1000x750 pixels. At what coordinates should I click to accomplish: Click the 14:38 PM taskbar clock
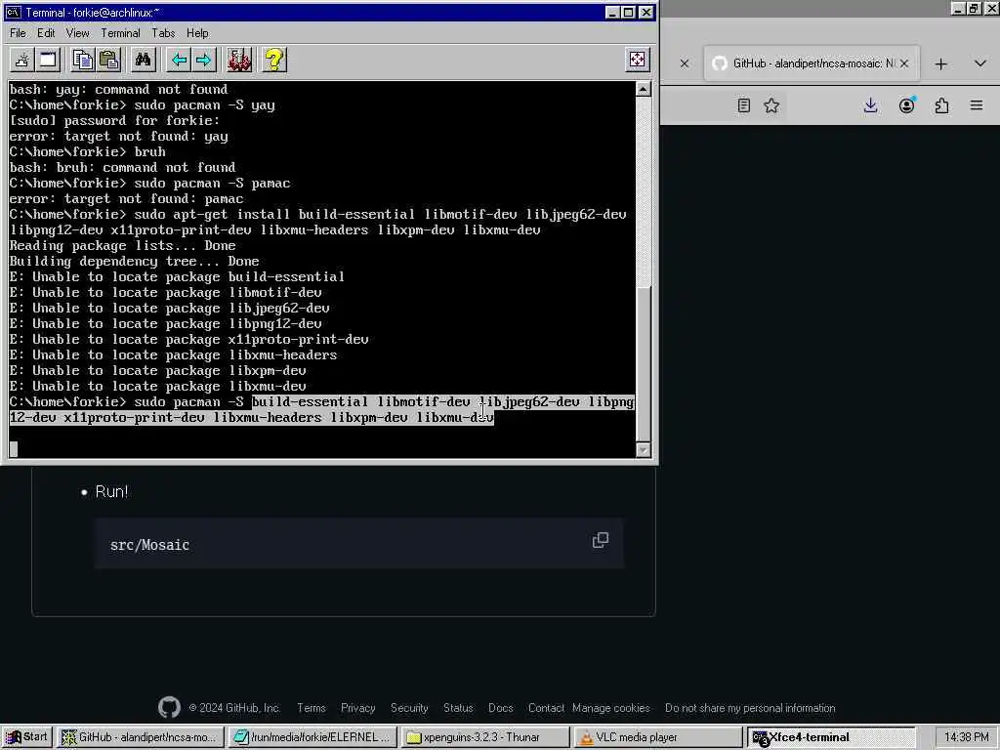[x=966, y=737]
